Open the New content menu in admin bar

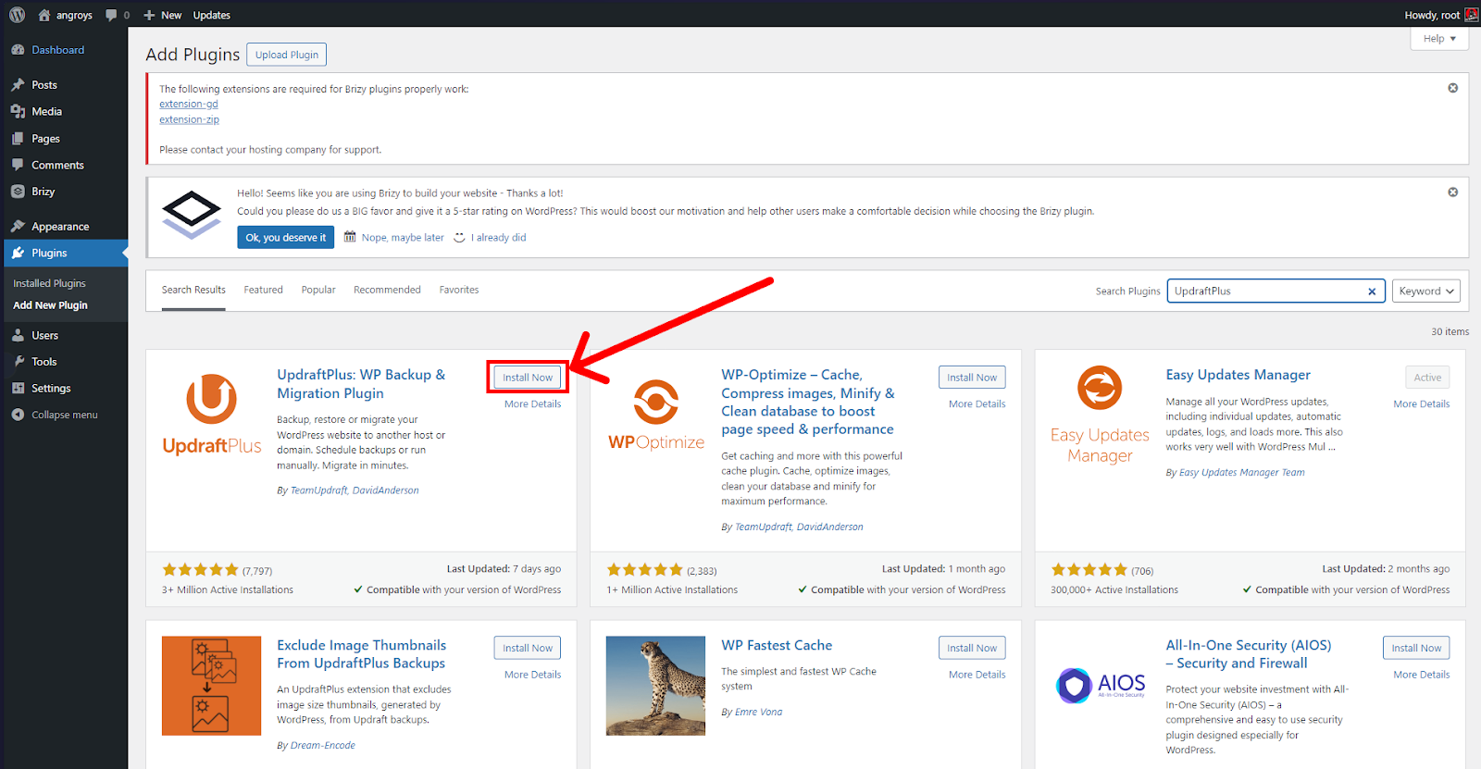(163, 15)
